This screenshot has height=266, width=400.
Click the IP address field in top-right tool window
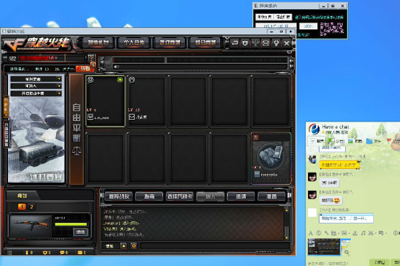pos(276,26)
